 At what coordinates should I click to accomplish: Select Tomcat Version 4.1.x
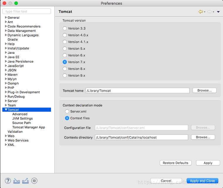[65, 42]
